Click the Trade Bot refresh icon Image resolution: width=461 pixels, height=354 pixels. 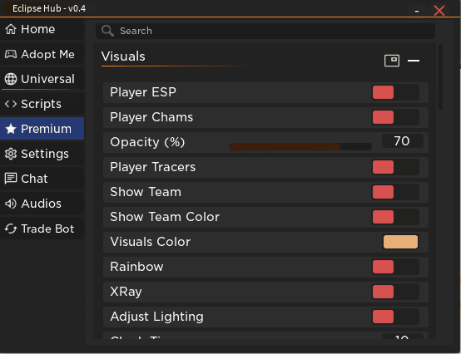pos(11,229)
